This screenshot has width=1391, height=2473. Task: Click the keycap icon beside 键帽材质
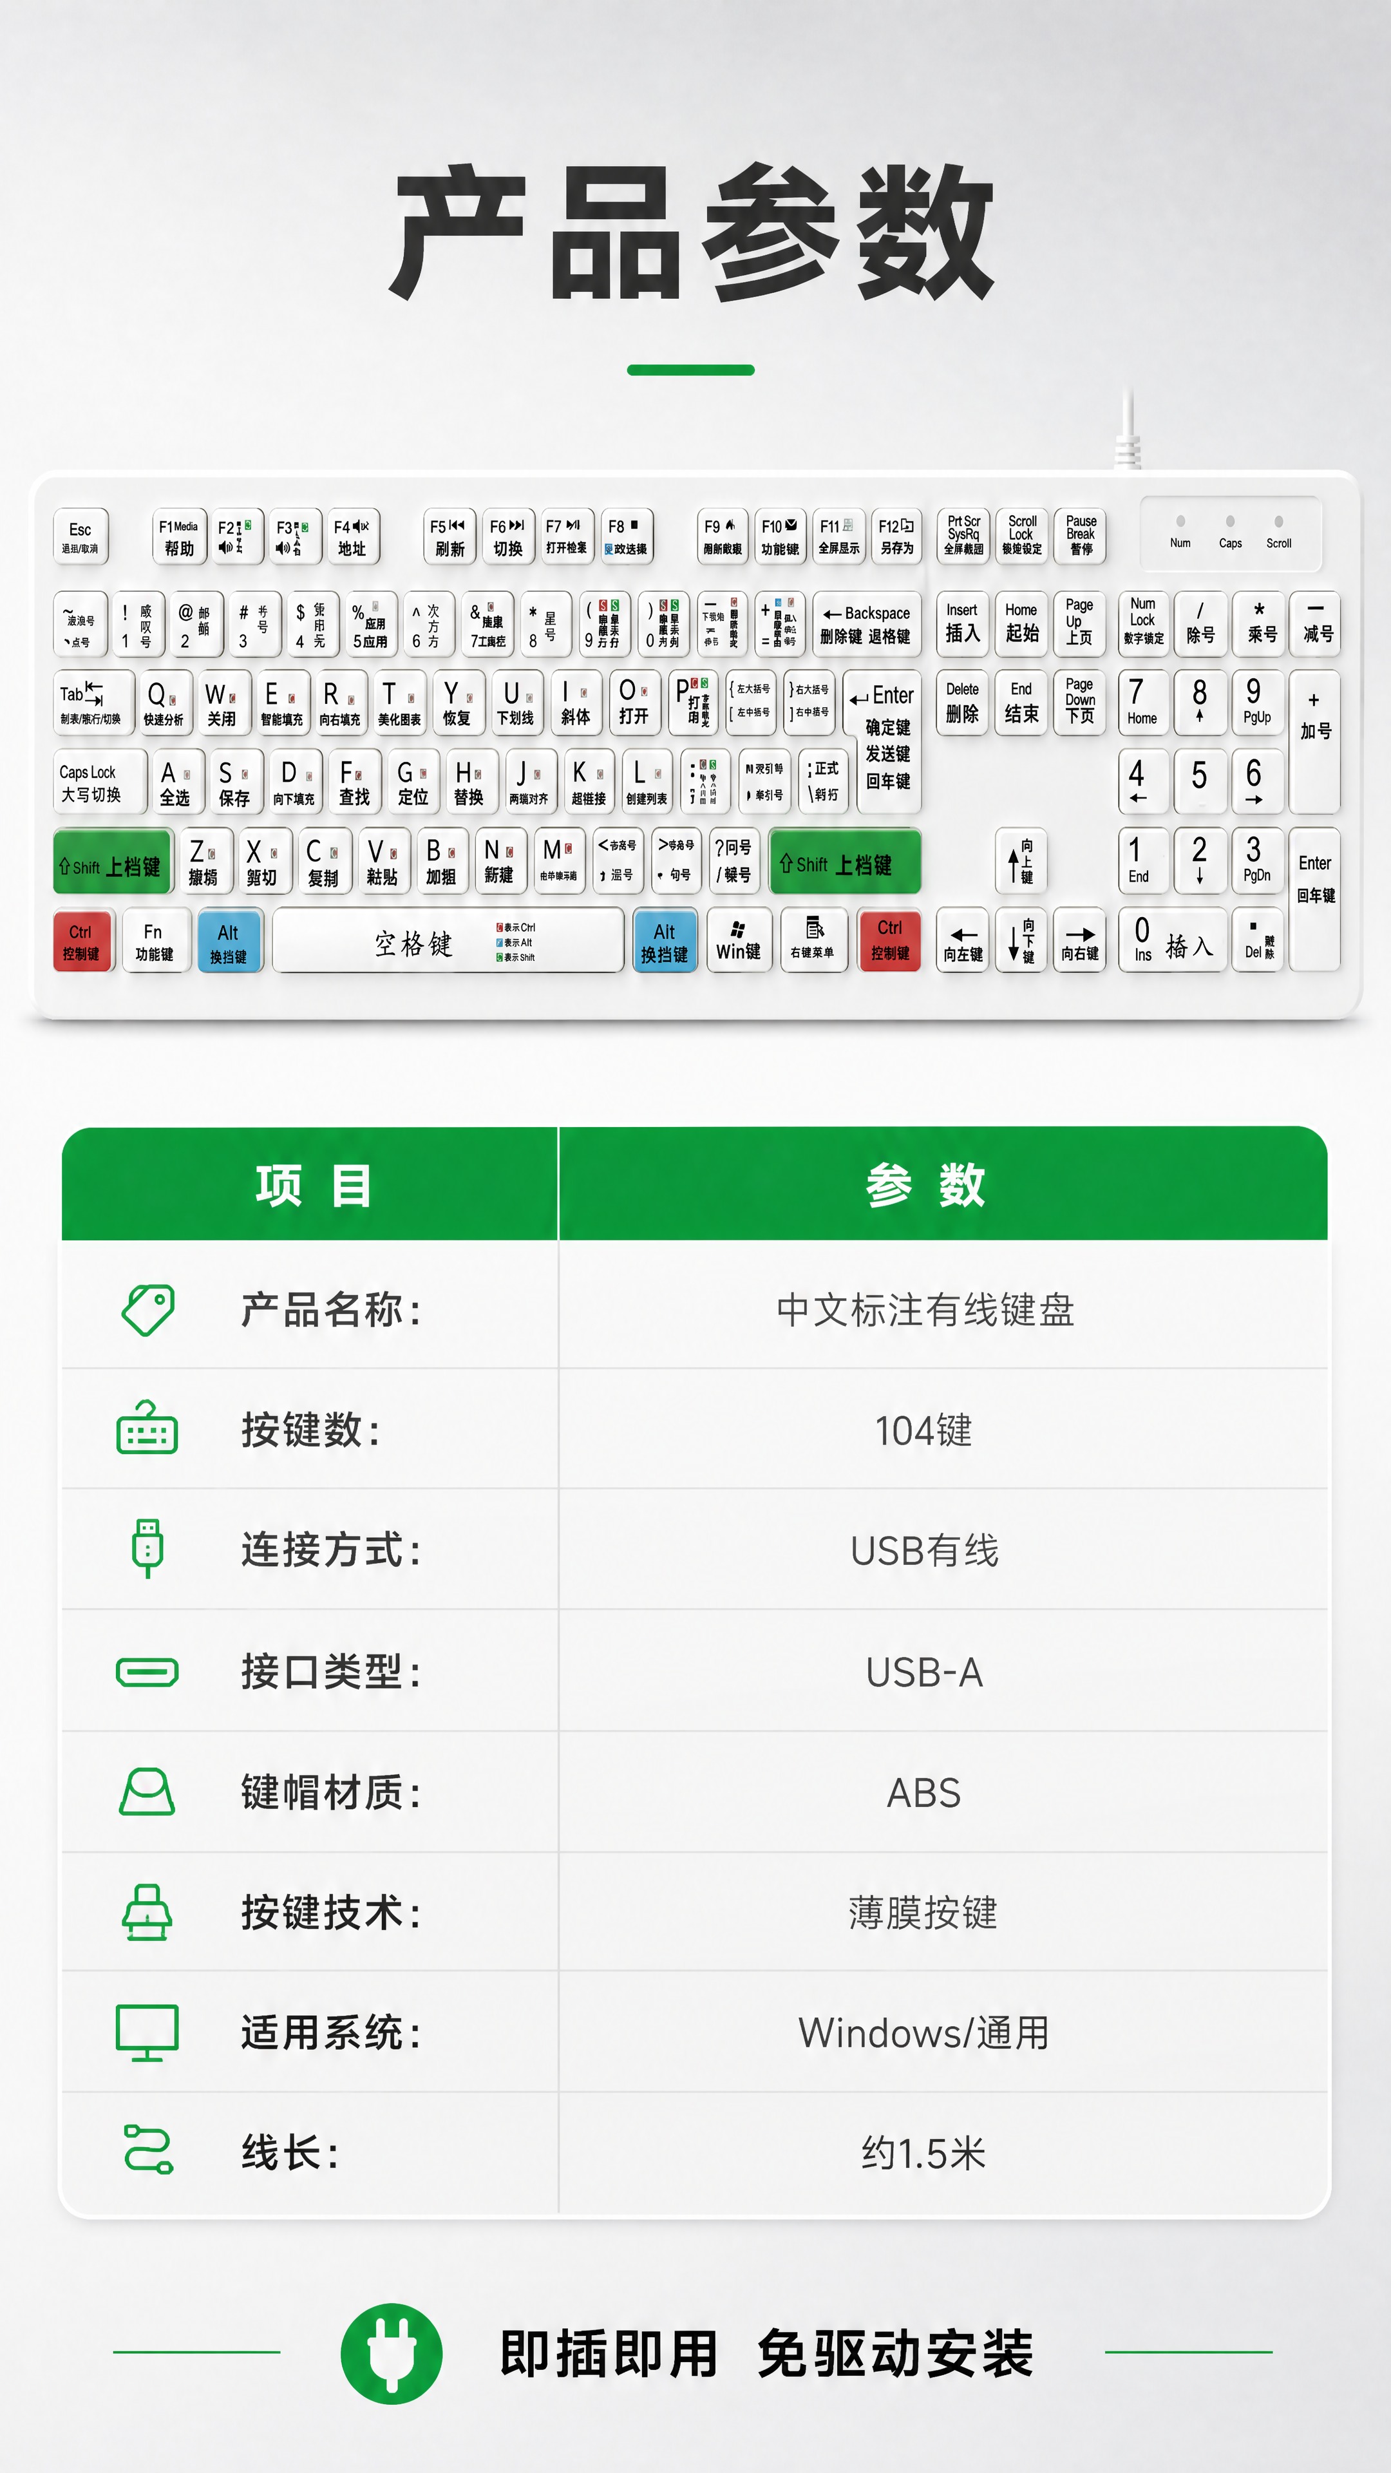147,1792
